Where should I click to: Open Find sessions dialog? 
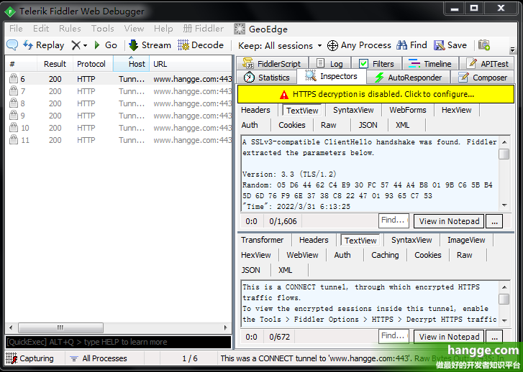point(412,45)
